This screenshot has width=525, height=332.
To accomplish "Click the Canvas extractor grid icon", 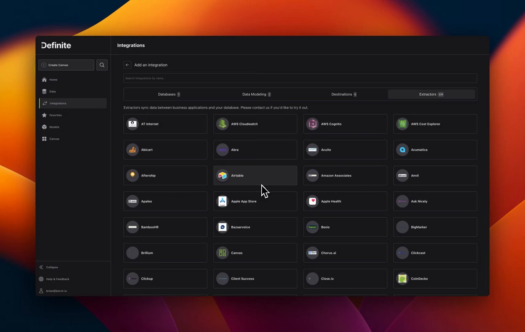I will coord(222,253).
